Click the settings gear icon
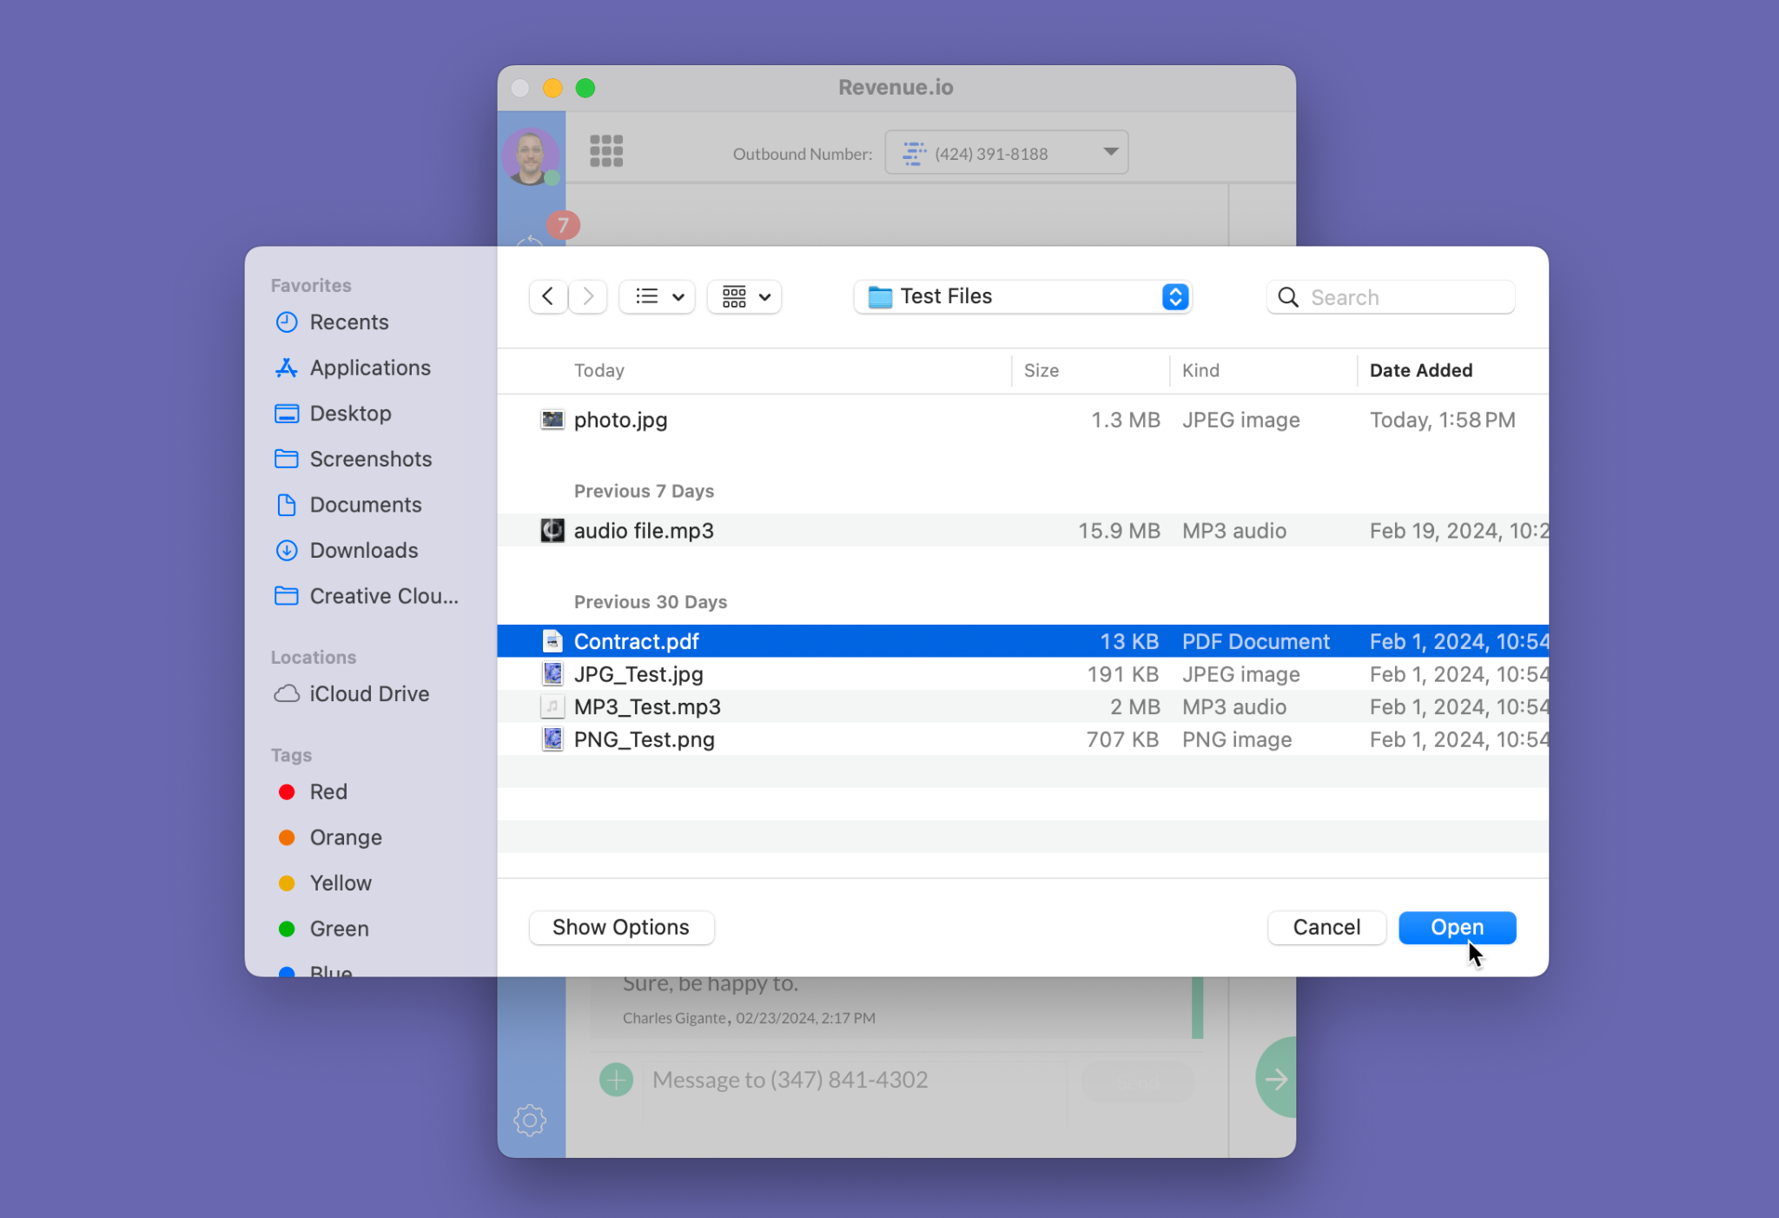1779x1218 pixels. 530,1120
